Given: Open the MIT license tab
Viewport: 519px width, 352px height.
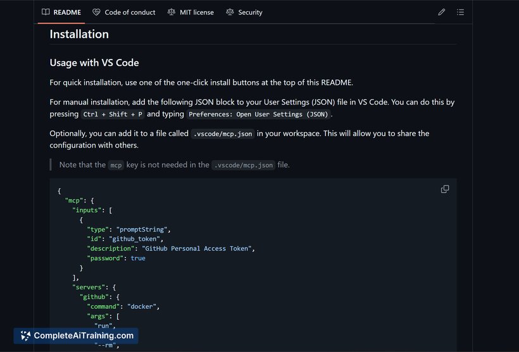Looking at the screenshot, I should point(191,12).
